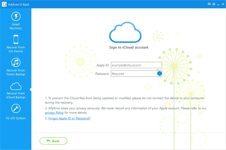The width and height of the screenshot is (226, 150).
Task: Click the Smart Recovery lightning icon
Action: pos(16,16)
